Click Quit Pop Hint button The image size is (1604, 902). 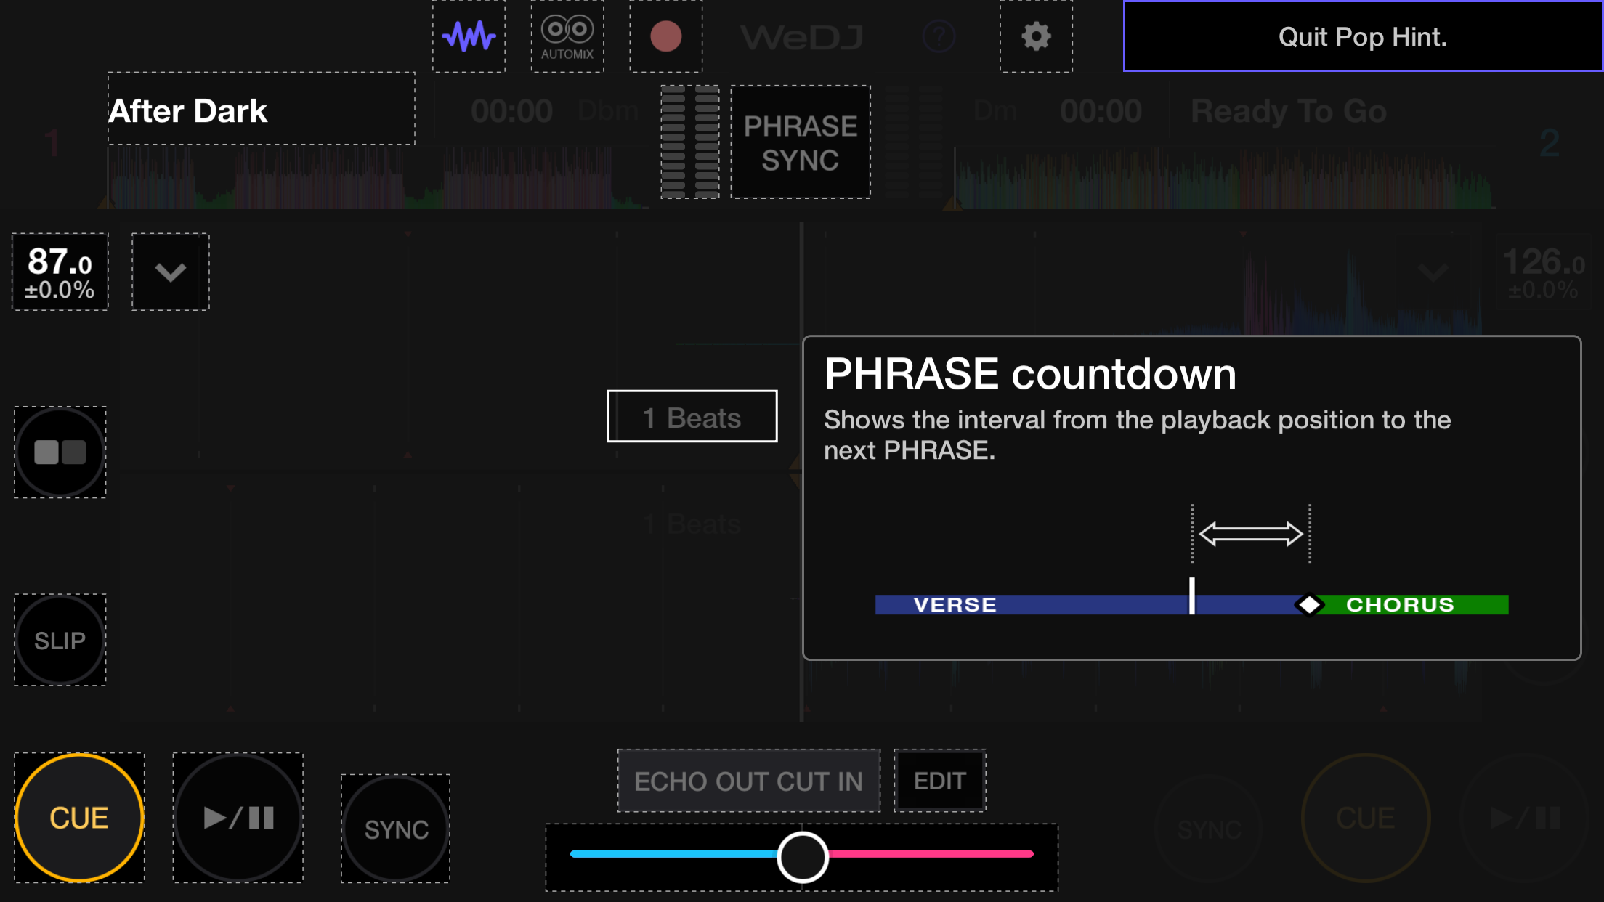tap(1362, 36)
